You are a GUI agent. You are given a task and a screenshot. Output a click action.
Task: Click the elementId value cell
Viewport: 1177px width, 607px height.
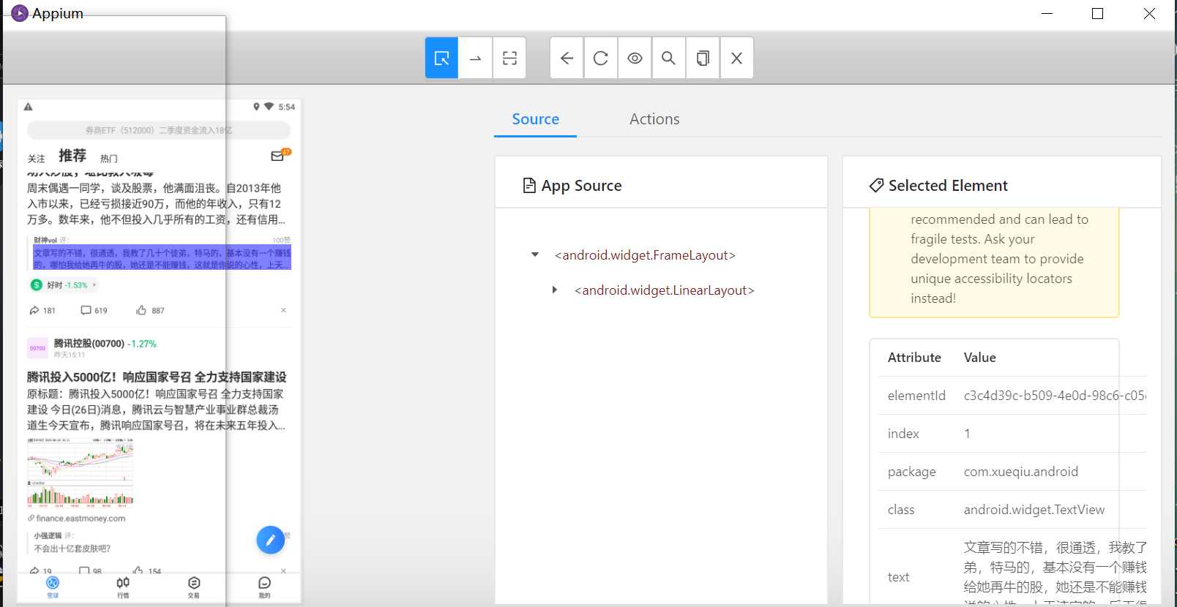pos(1054,396)
